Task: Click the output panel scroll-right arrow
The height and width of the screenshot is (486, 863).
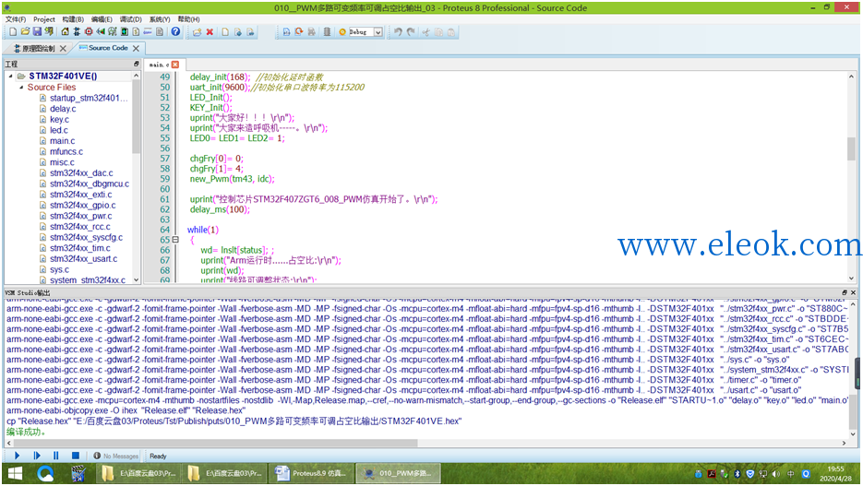Action: (844, 443)
